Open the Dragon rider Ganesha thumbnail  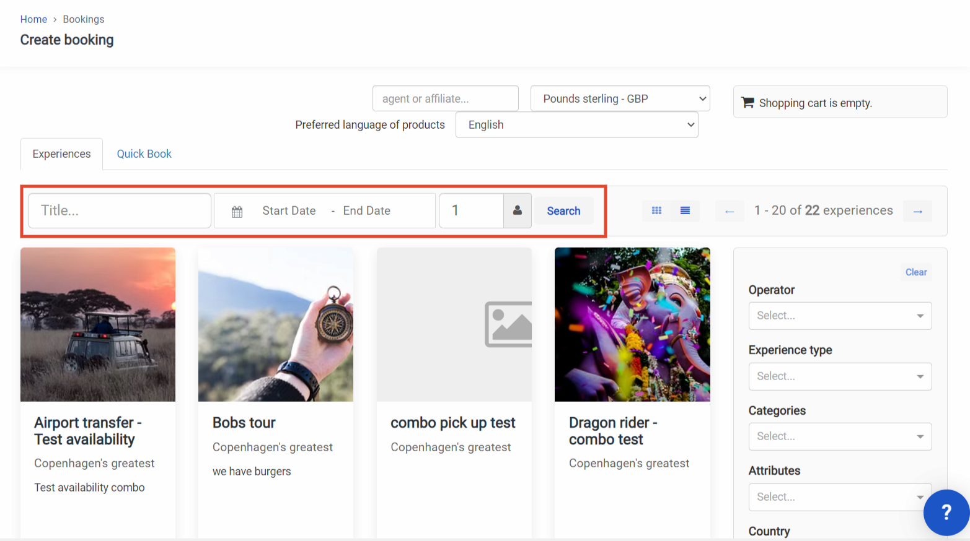(x=632, y=324)
